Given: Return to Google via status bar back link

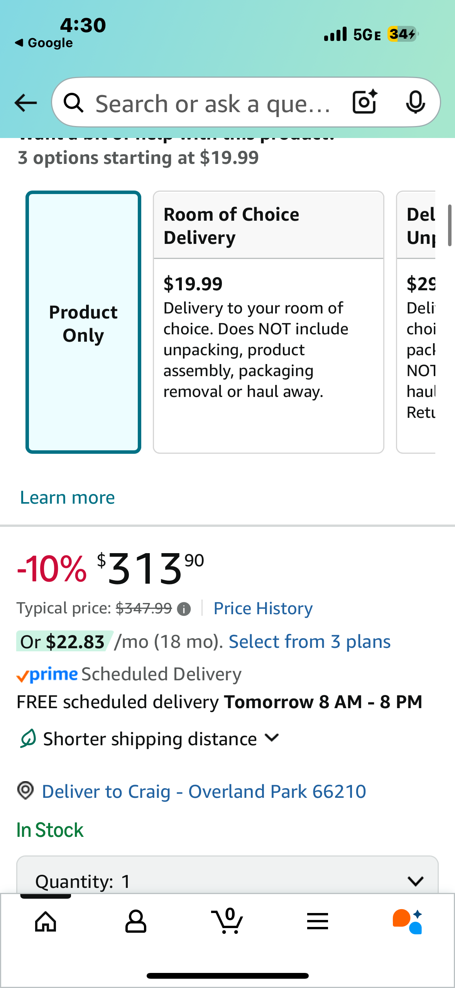Looking at the screenshot, I should tap(44, 43).
